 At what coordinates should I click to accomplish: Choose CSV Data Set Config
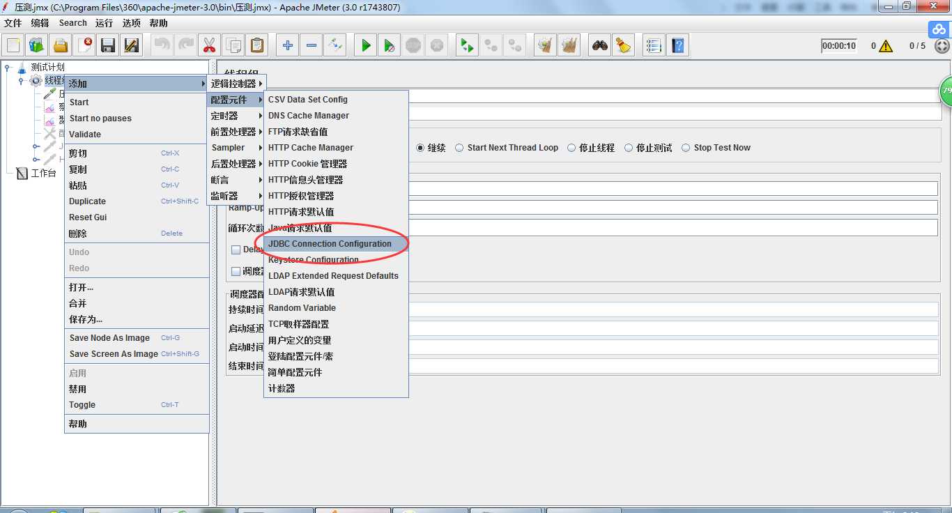336,100
